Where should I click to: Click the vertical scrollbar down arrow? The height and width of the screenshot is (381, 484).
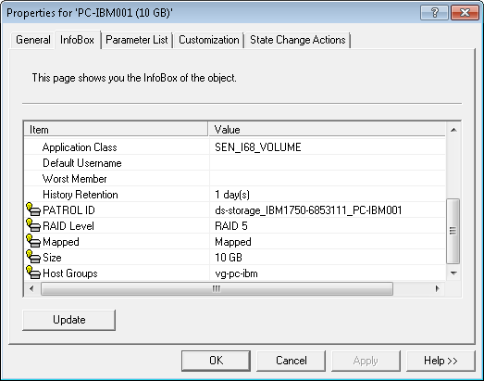coord(453,273)
